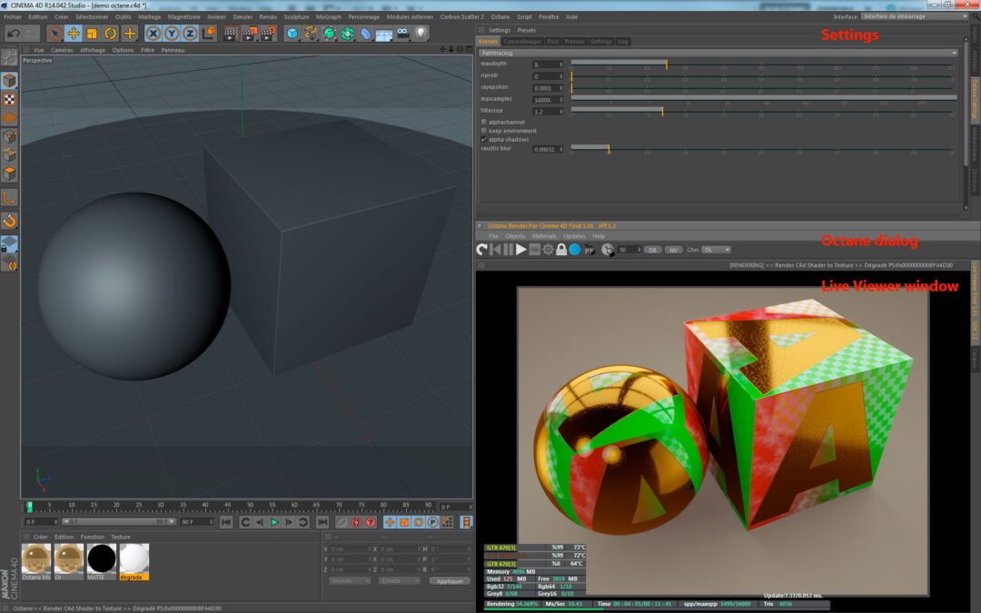Click the Octane settings gear icon
The height and width of the screenshot is (613, 981).
pyautogui.click(x=548, y=250)
